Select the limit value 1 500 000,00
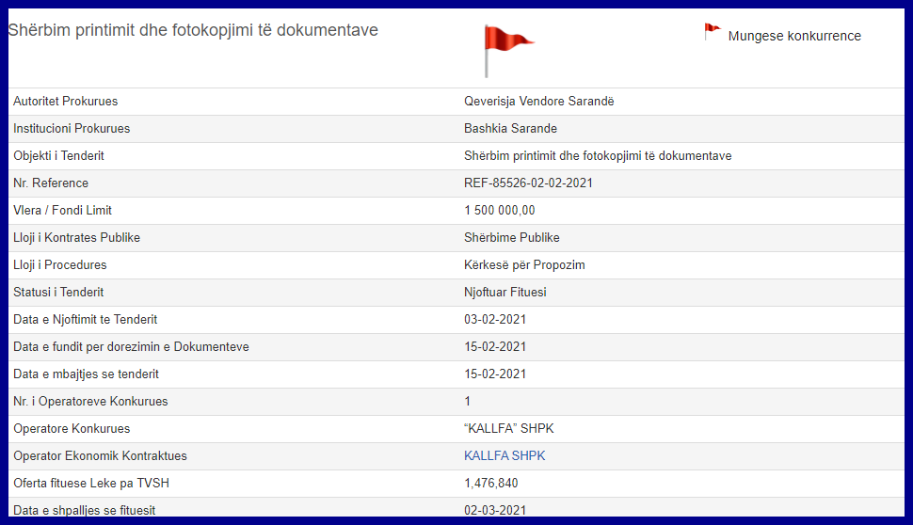 [499, 211]
